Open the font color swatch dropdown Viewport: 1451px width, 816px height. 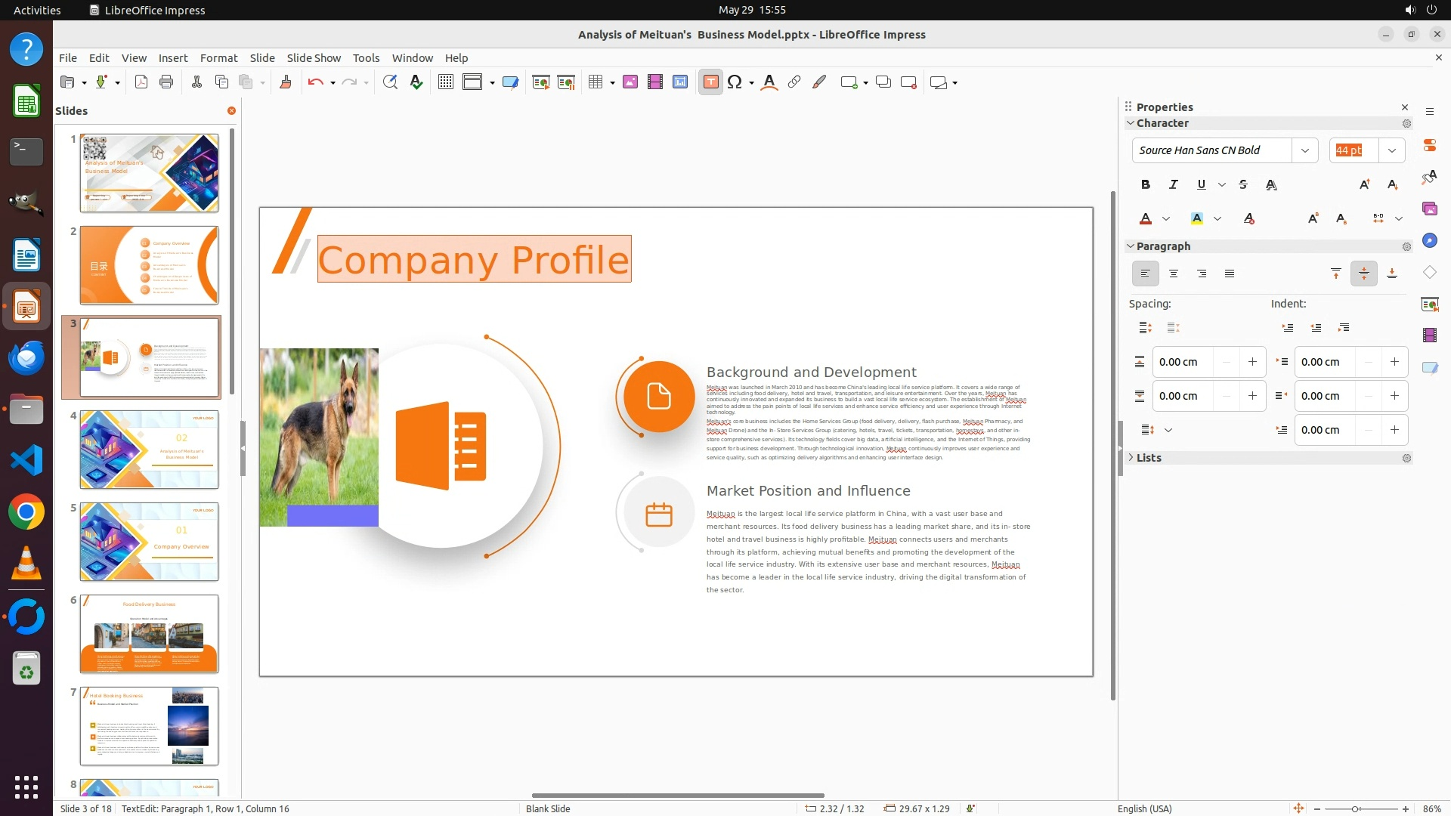click(x=1166, y=218)
